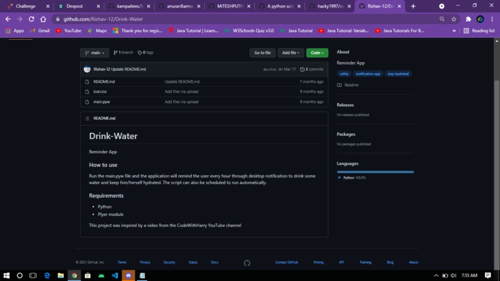Open the 1 branch link
The height and width of the screenshot is (281, 500).
(x=123, y=52)
